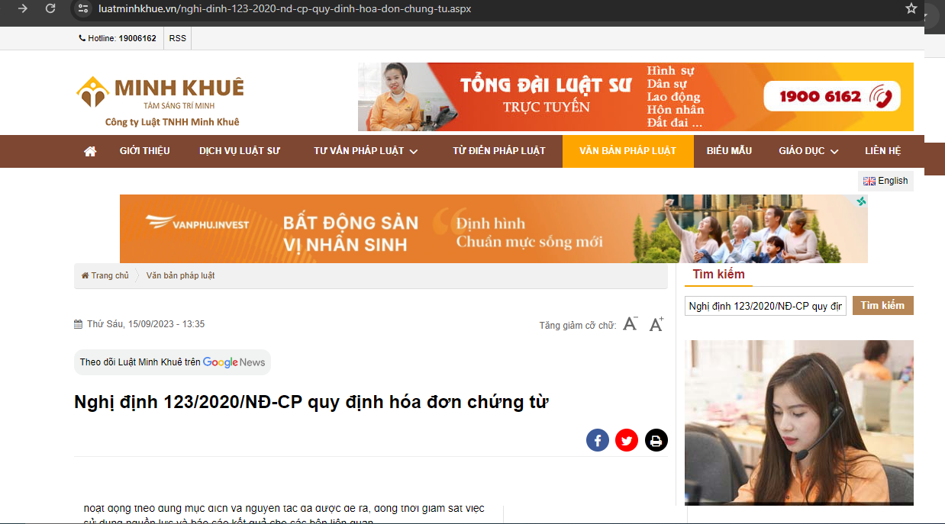The image size is (945, 524).
Task: Print the article with printer icon
Action: coord(656,440)
